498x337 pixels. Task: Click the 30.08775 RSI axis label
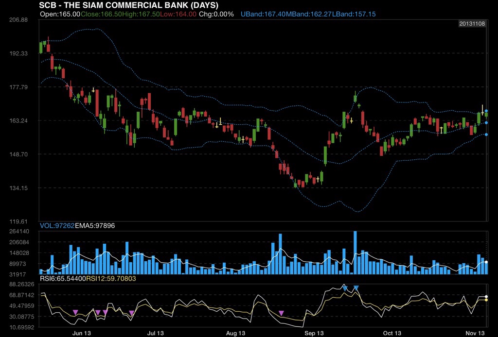21,317
